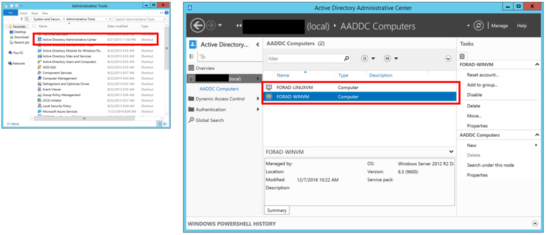The width and height of the screenshot is (546, 235).
Task: Click Event Viewer icon in Administrative Tools
Action: click(39, 89)
